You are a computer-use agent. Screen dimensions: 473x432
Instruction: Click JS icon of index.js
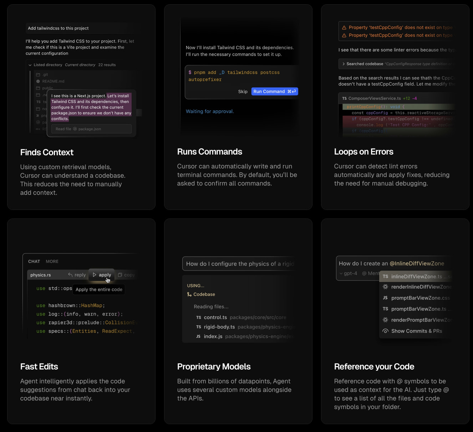[x=198, y=336]
